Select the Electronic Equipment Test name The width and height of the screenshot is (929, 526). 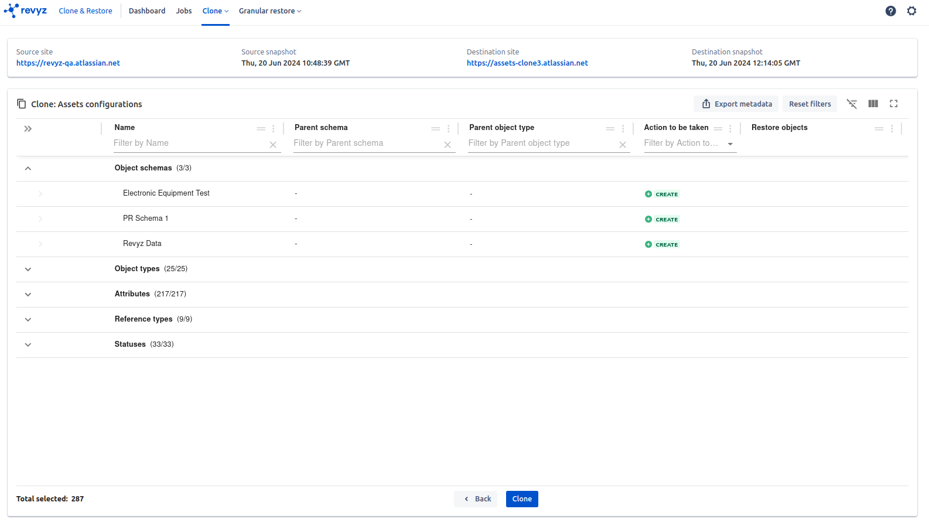pos(166,193)
